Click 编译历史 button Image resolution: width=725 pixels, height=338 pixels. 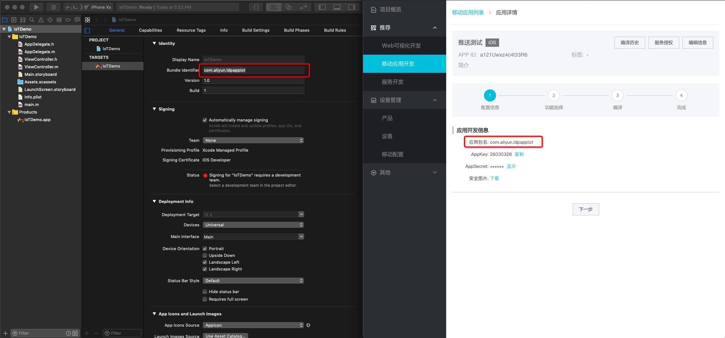click(630, 43)
